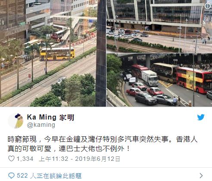
Task: Open the Ka Ming 家明 display name
Action: pos(50,117)
